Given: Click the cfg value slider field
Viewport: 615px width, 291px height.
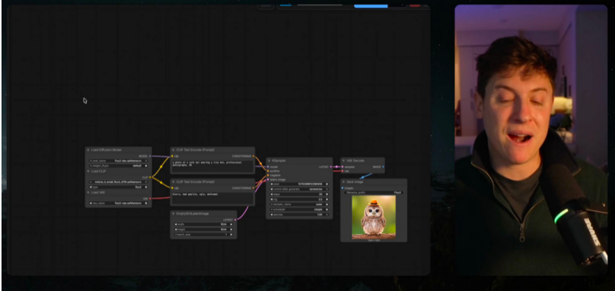Looking at the screenshot, I should (299, 199).
